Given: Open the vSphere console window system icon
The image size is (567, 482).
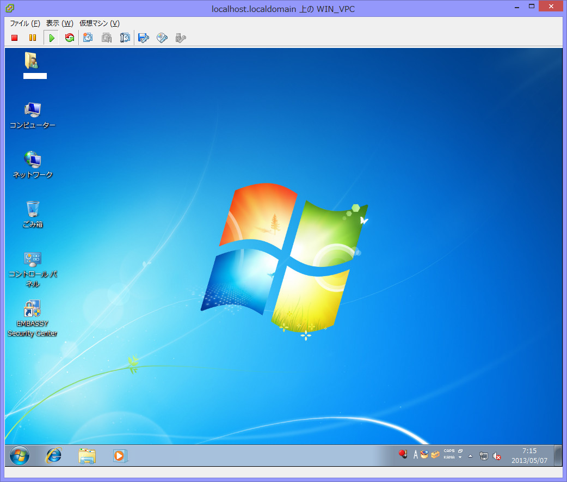Looking at the screenshot, I should pyautogui.click(x=10, y=8).
